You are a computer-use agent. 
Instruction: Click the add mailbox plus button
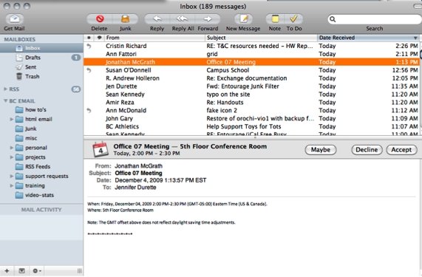tap(7, 271)
